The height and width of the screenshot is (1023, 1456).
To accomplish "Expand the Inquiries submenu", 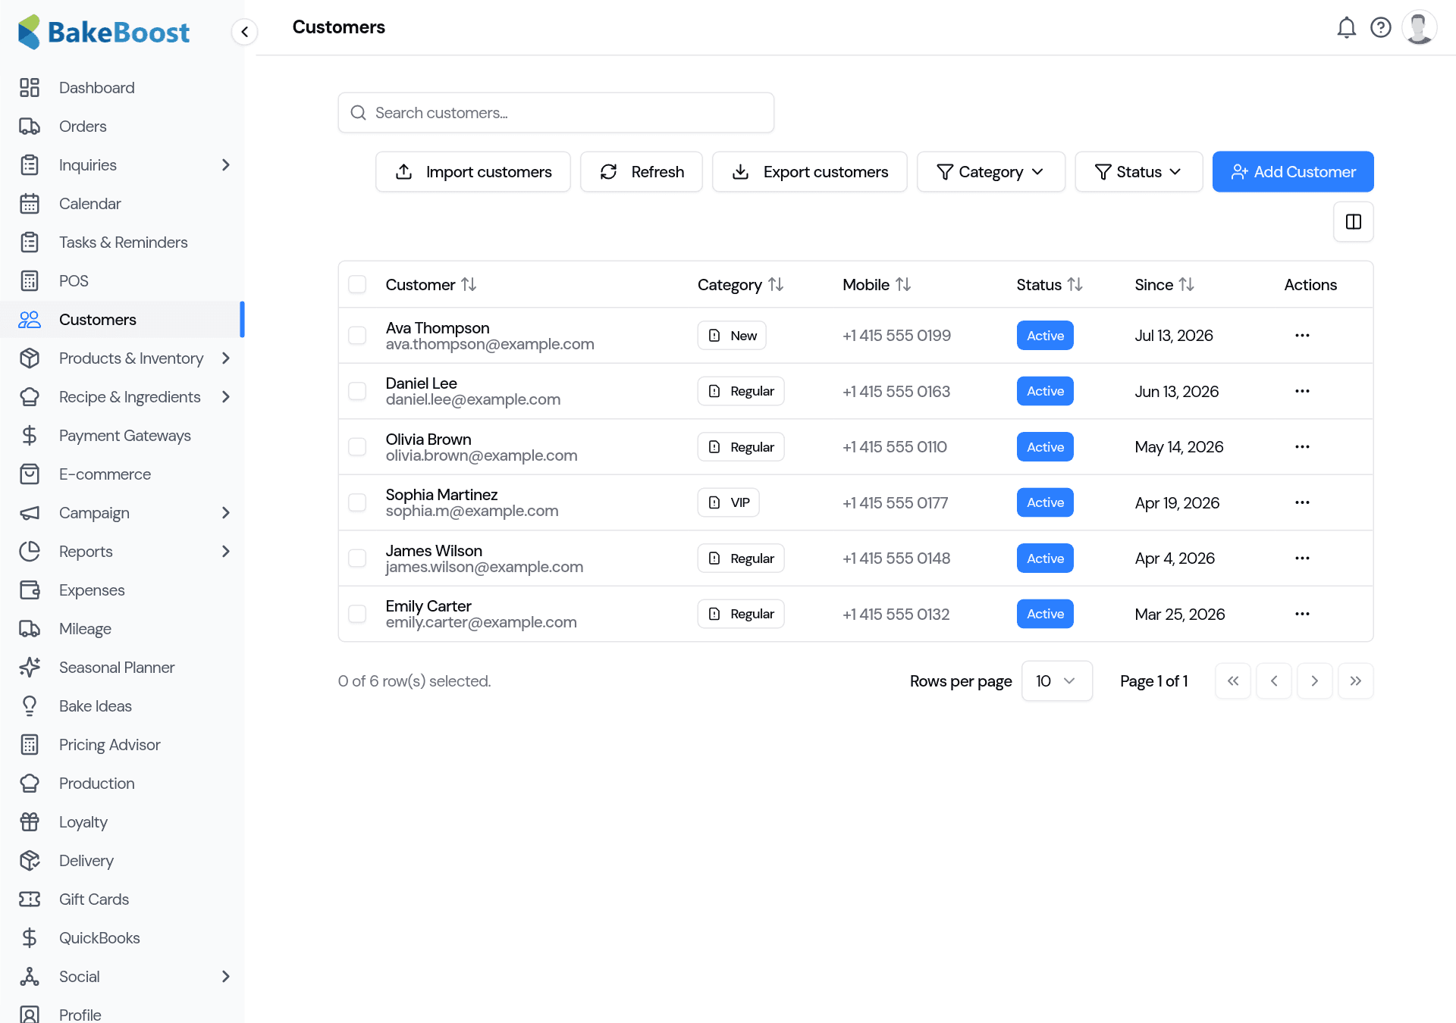I will coord(225,165).
